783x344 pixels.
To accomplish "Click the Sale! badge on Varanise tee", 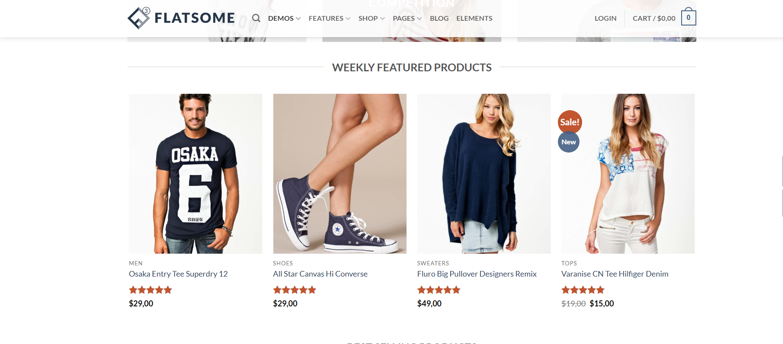I will click(x=569, y=122).
